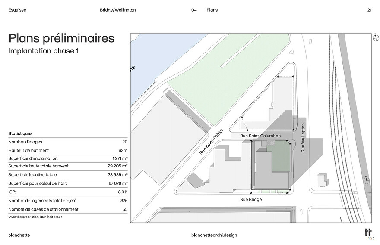Click the Rue Saint-Patrick diagonal label
The width and height of the screenshot is (380, 245).
[x=211, y=141]
